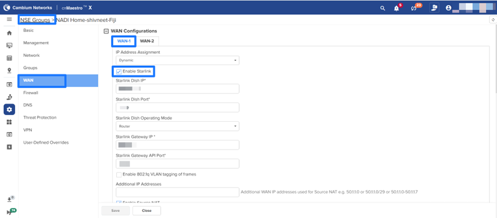497x218 pixels.
Task: Collapse the WAN Configurations section
Action: (106, 31)
